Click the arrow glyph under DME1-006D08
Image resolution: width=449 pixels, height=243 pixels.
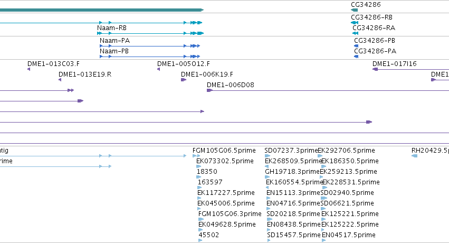click(210, 90)
